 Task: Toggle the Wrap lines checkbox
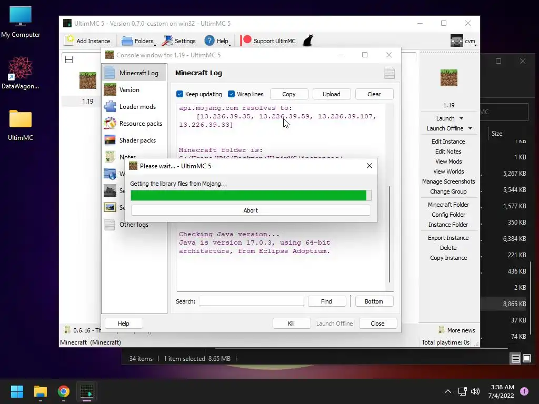click(232, 94)
